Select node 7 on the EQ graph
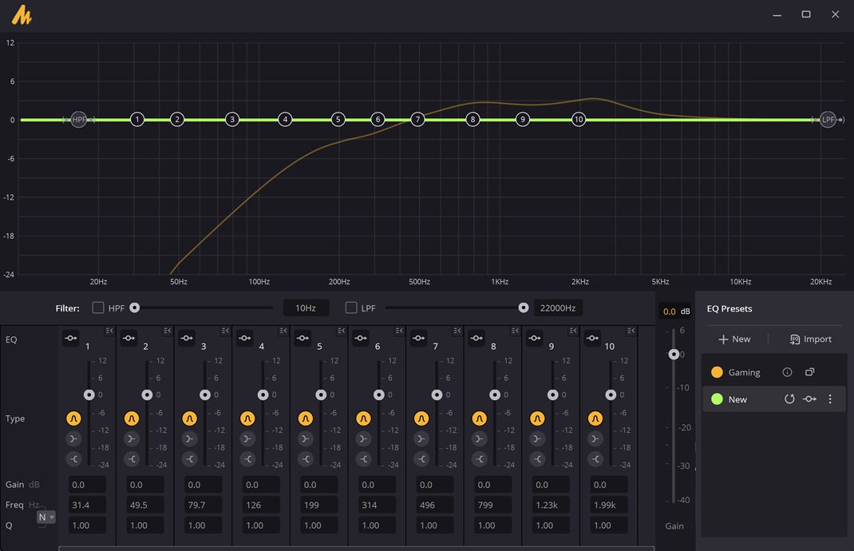 [417, 119]
